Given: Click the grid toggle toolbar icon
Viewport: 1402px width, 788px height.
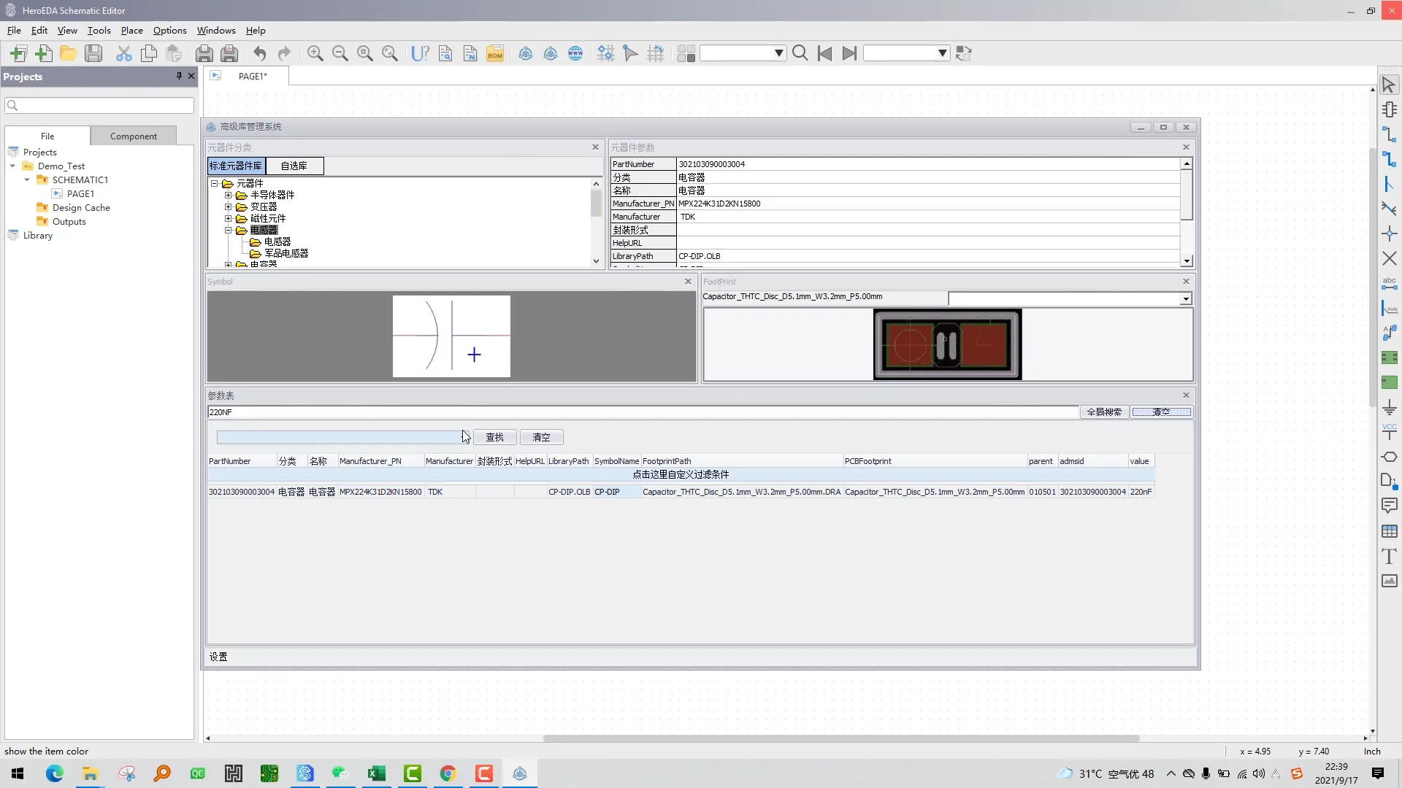Looking at the screenshot, I should pyautogui.click(x=656, y=53).
